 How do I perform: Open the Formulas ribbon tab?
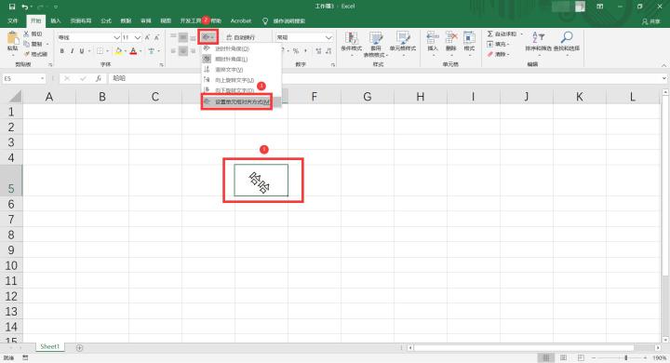(x=106, y=21)
